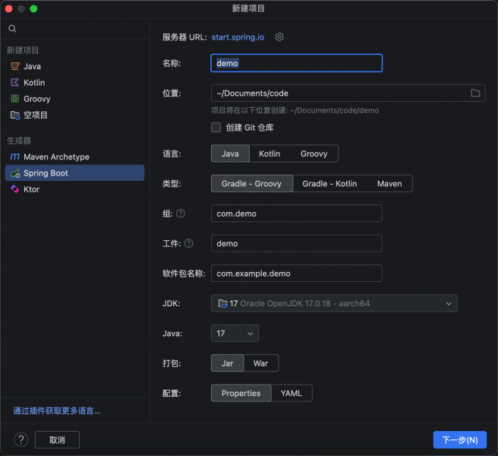Select Kotlin in the new project list

(x=74, y=82)
